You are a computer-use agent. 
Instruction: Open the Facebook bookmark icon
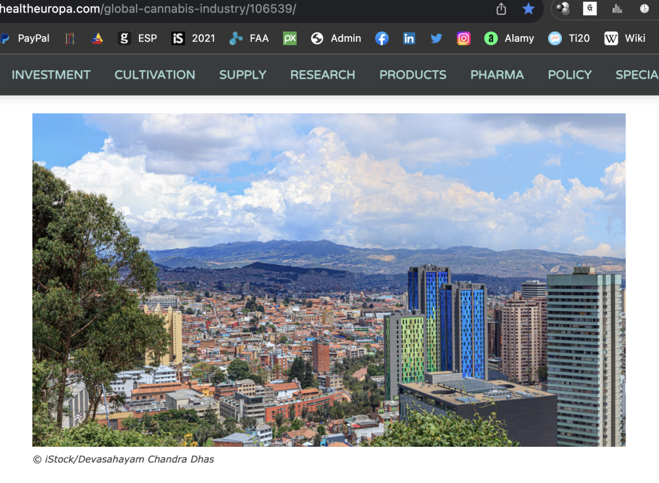(x=382, y=38)
